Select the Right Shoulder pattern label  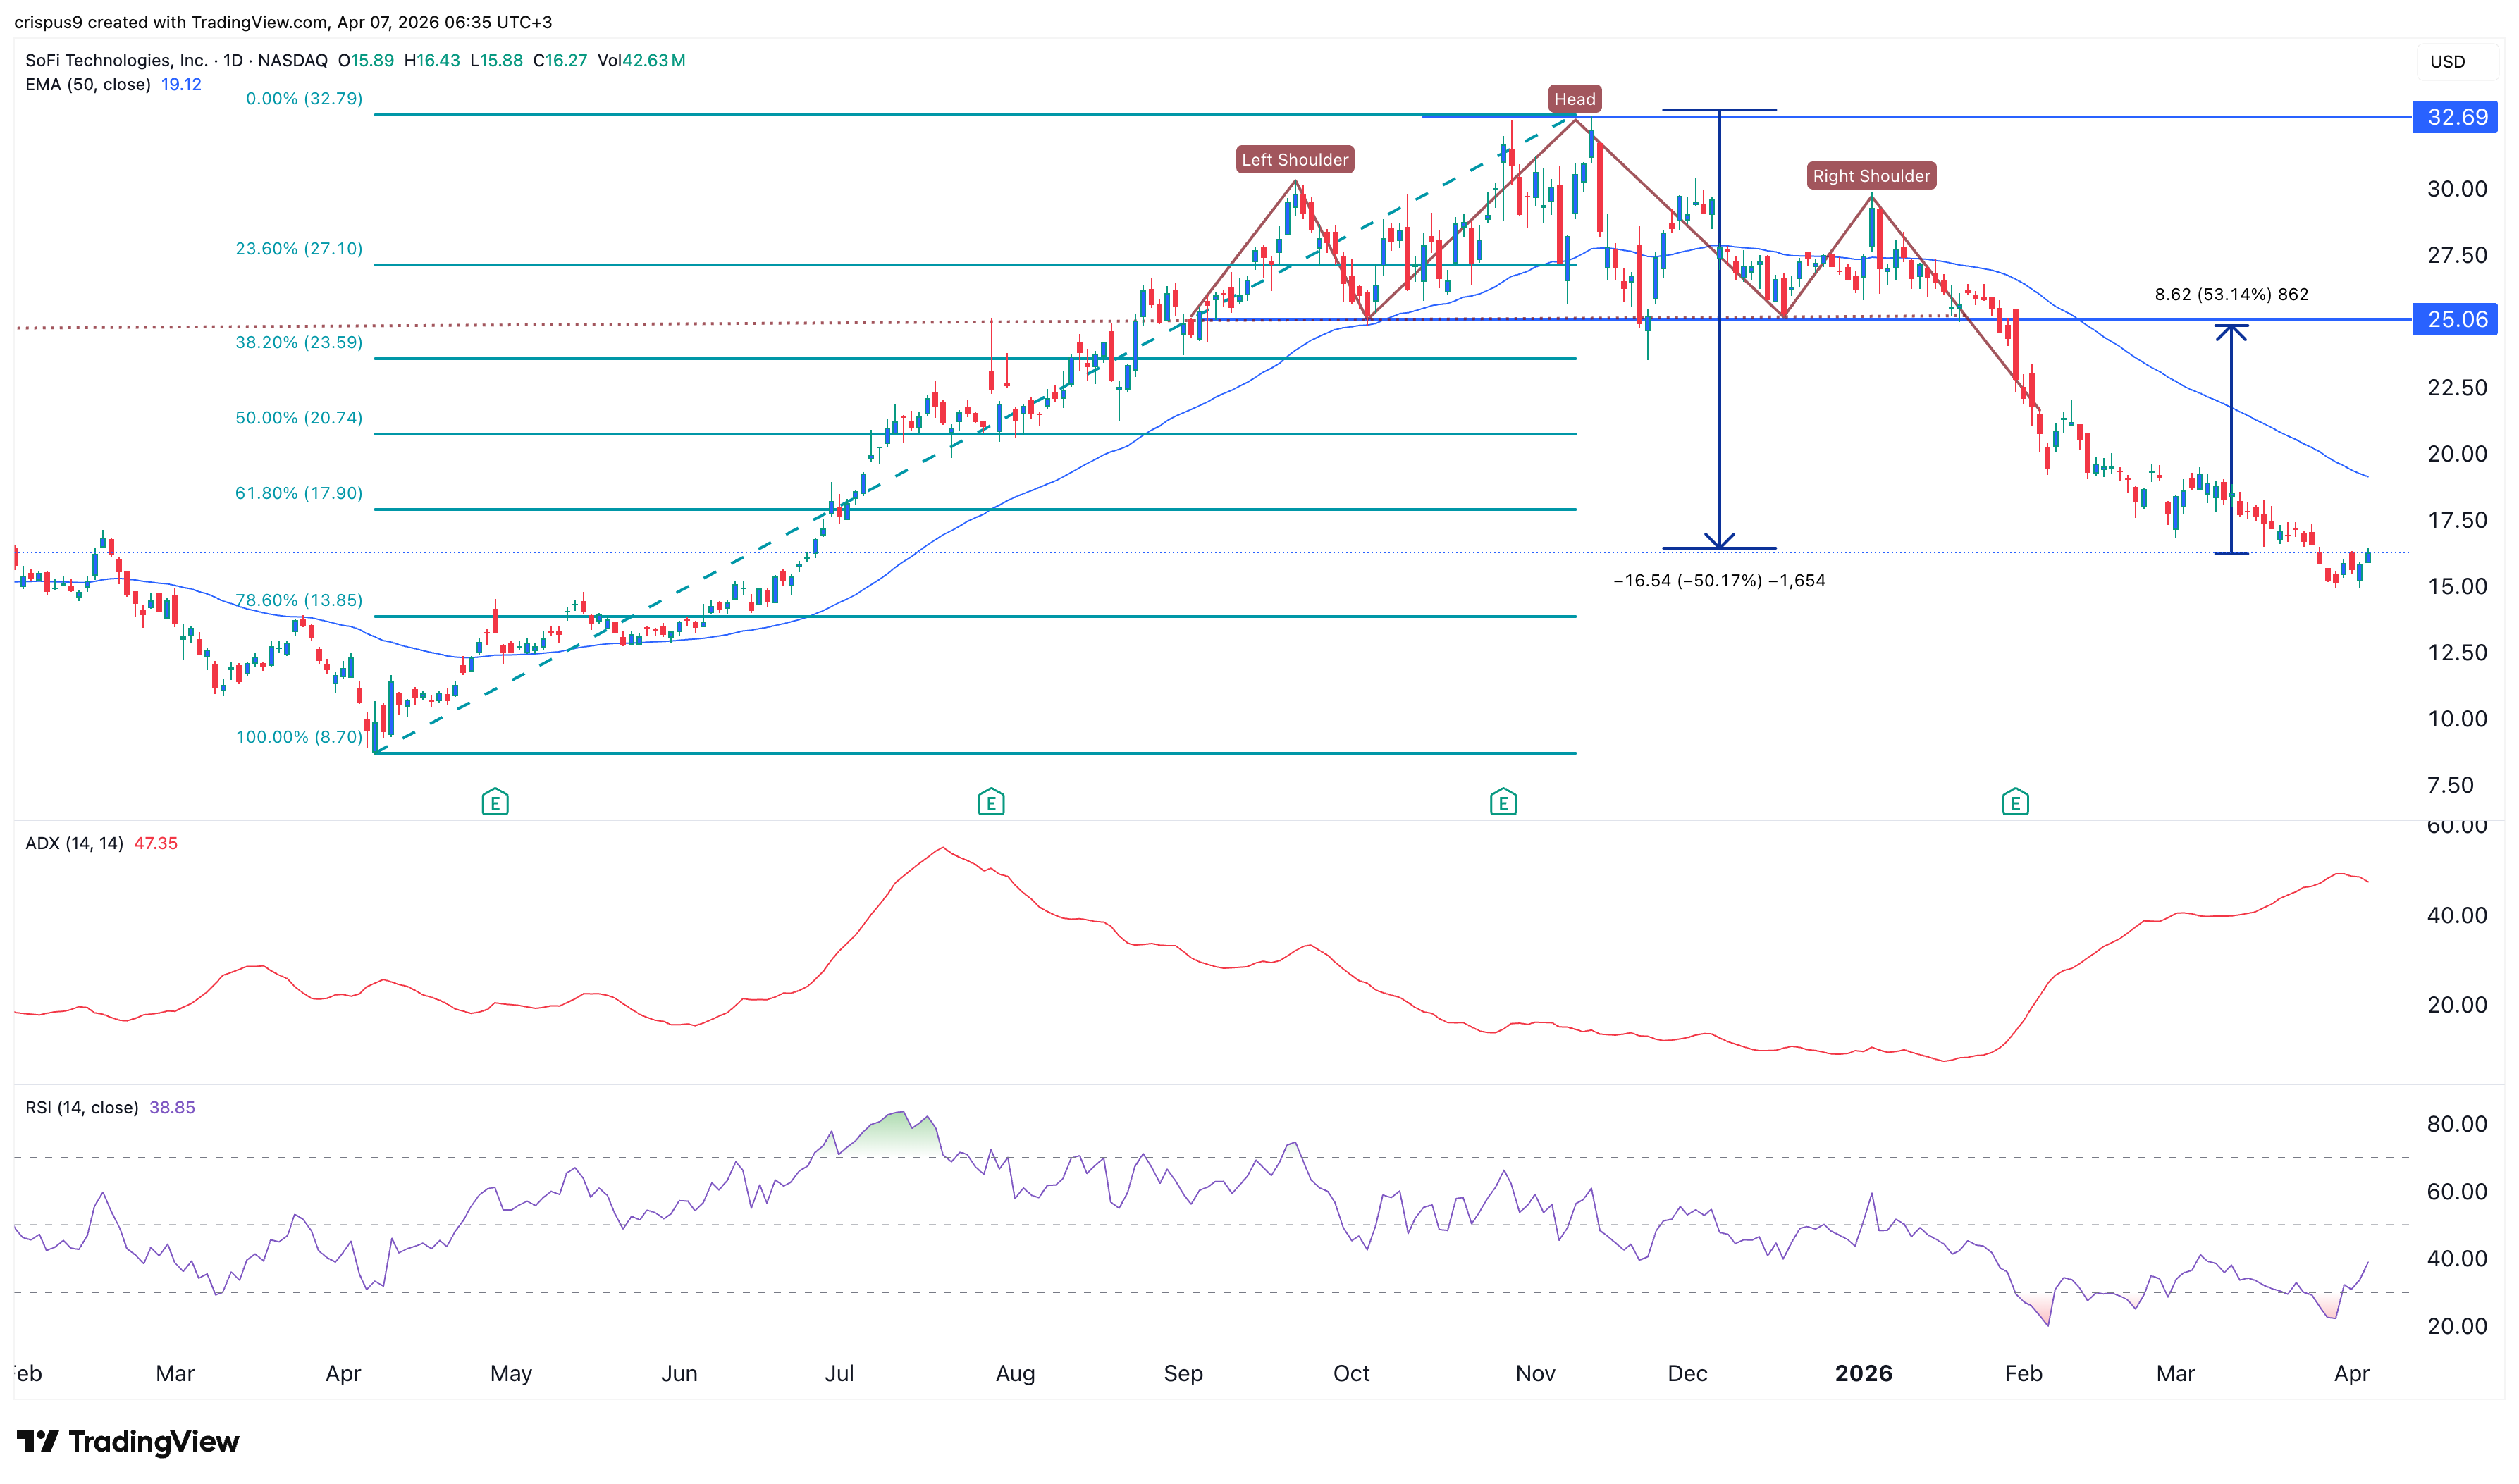tap(1870, 175)
